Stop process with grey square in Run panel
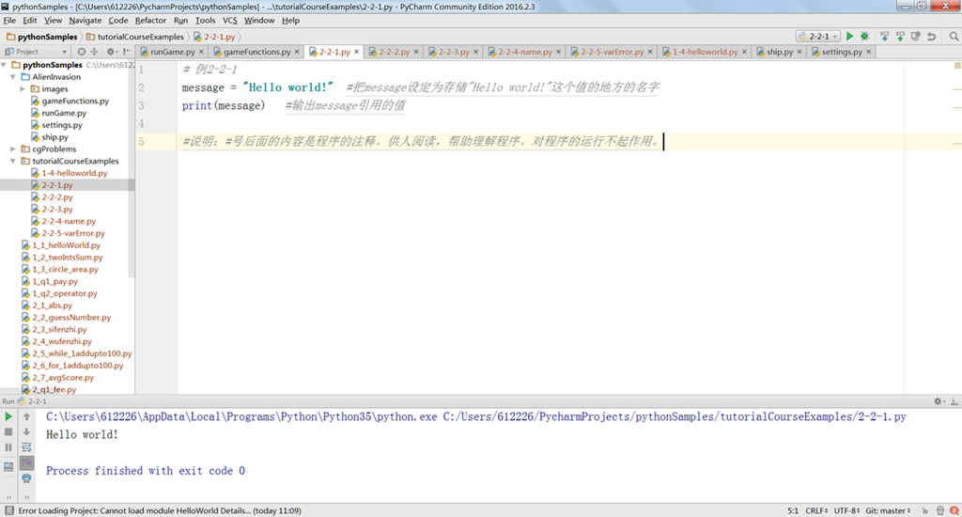Viewport: 962px width, 517px height. pos(8,431)
